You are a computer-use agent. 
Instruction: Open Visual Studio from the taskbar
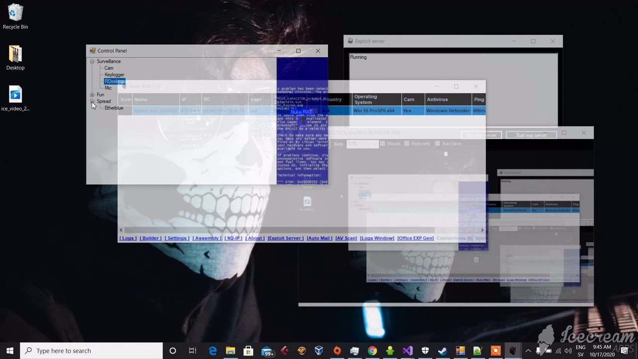[x=407, y=351]
